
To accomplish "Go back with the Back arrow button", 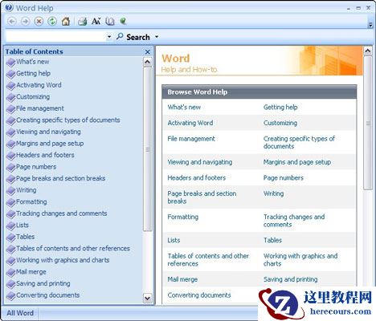I will click(12, 21).
